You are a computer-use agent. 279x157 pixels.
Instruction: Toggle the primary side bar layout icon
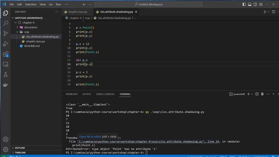point(244,4)
